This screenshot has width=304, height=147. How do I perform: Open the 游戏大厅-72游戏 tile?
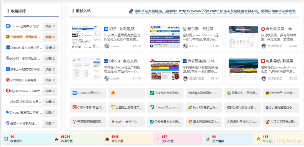[281, 93]
